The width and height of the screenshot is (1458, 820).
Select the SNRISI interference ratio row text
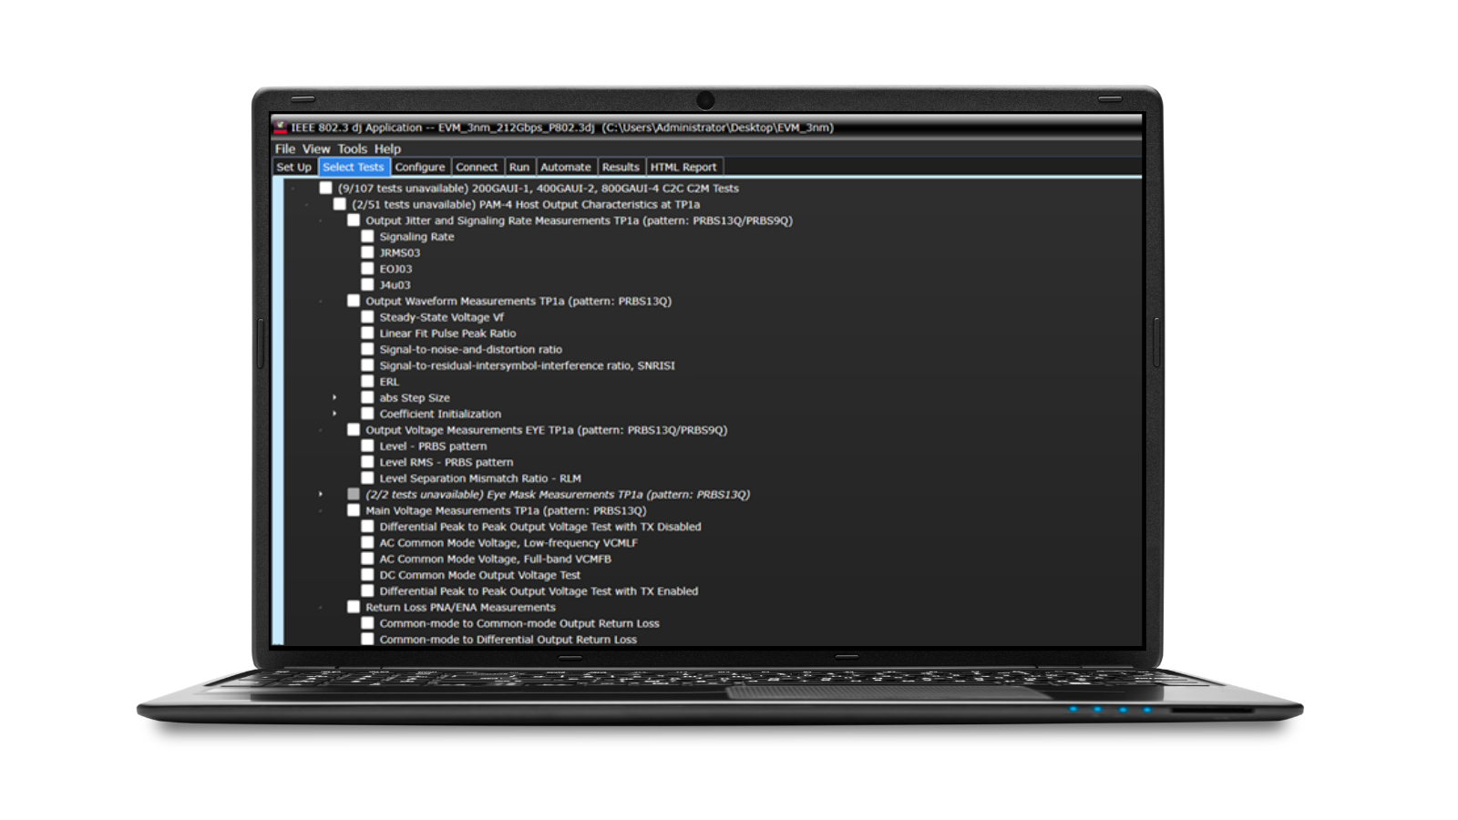tap(527, 365)
